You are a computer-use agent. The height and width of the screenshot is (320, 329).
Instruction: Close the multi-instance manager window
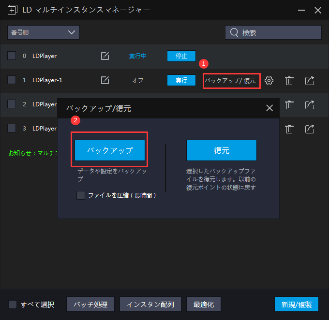point(318,10)
